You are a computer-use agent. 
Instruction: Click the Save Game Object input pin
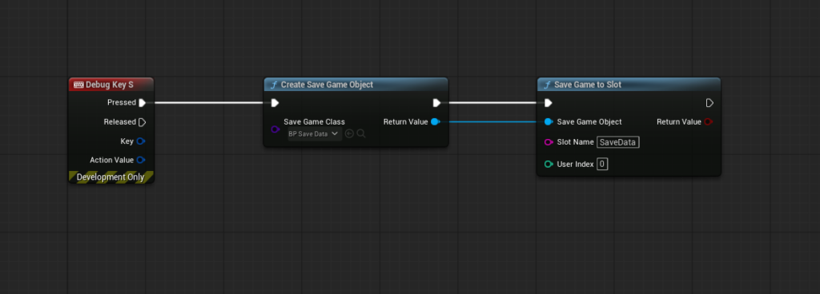pyautogui.click(x=548, y=122)
